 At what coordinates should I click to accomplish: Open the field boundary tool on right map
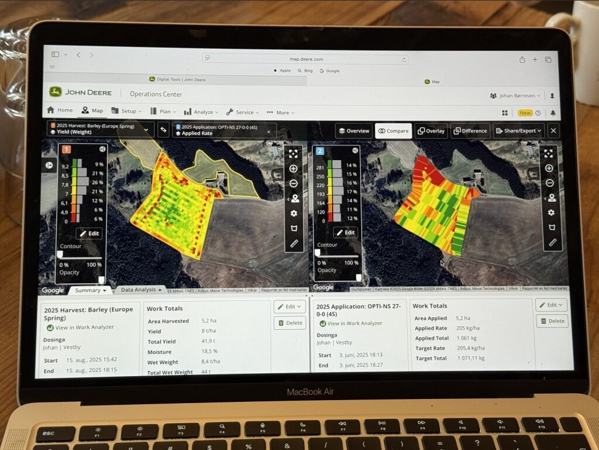pyautogui.click(x=551, y=228)
